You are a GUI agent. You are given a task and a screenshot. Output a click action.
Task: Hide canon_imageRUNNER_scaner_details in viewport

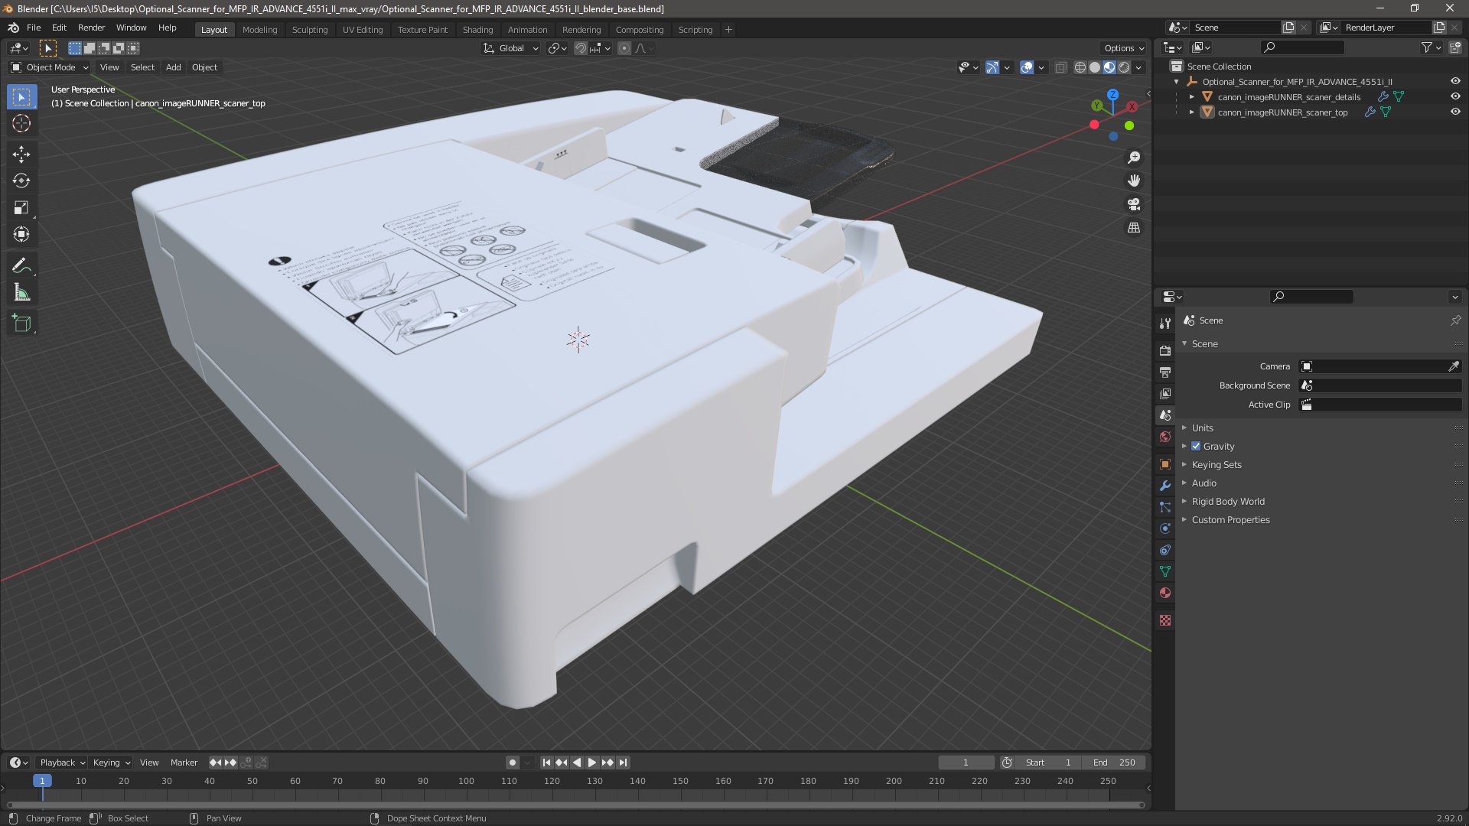coord(1455,96)
